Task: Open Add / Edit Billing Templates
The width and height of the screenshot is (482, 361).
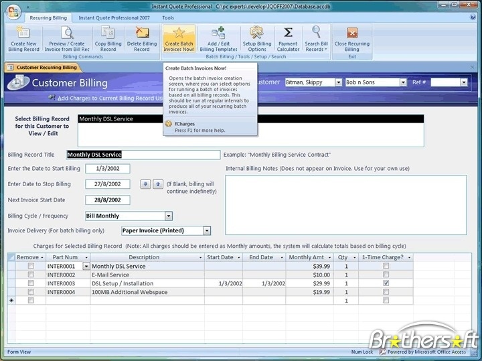Action: point(219,38)
